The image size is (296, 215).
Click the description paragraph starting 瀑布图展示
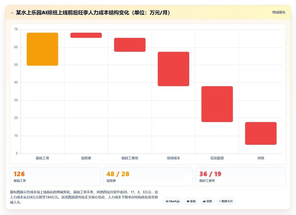84,197
